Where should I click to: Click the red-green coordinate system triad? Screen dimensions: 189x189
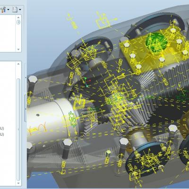pyautogui.click(x=86, y=82)
